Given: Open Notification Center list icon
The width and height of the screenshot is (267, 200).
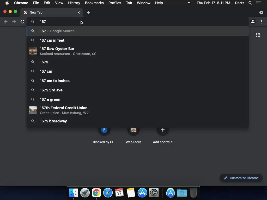Looking at the screenshot, I should (x=259, y=3).
